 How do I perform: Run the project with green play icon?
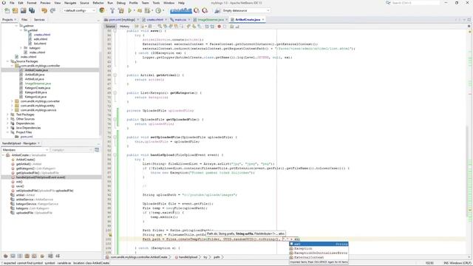point(130,10)
